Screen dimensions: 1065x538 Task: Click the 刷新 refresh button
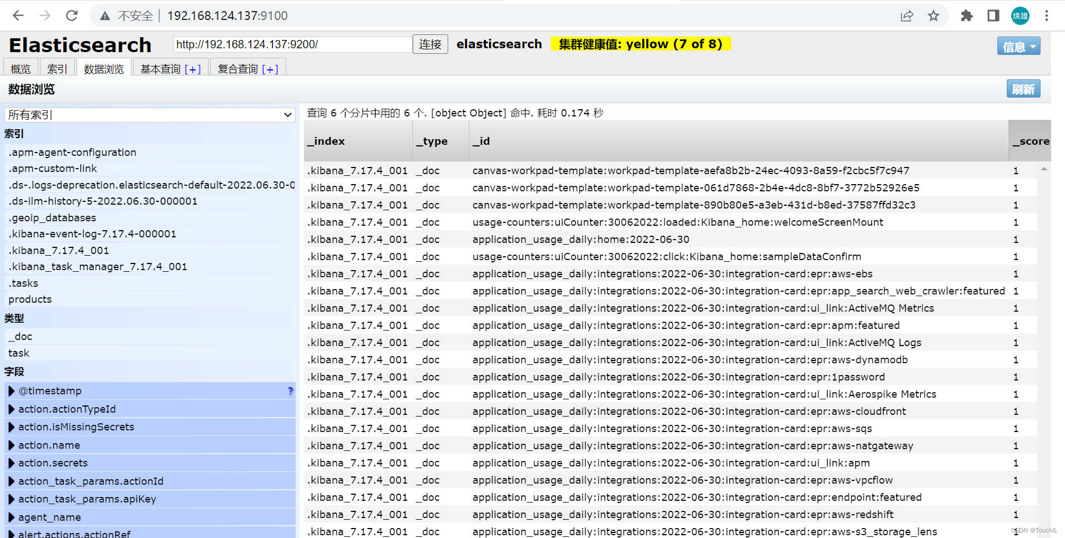tap(1023, 89)
